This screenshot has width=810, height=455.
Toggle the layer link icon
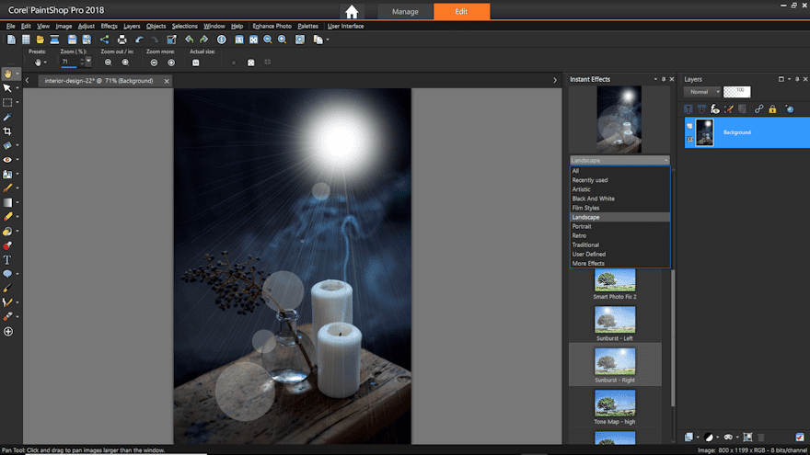click(758, 108)
